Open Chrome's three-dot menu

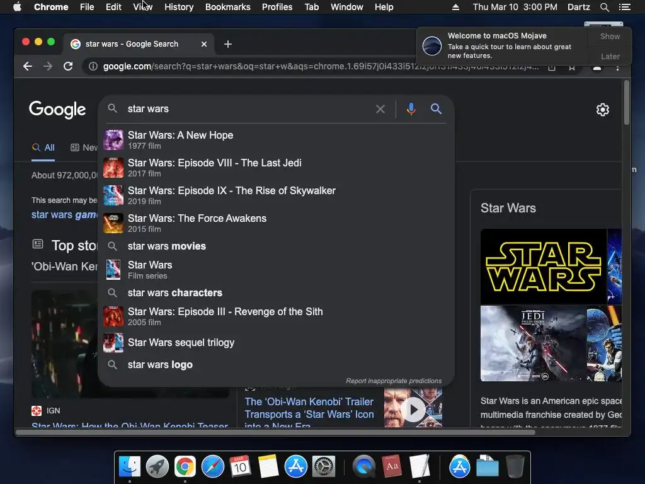coord(617,67)
